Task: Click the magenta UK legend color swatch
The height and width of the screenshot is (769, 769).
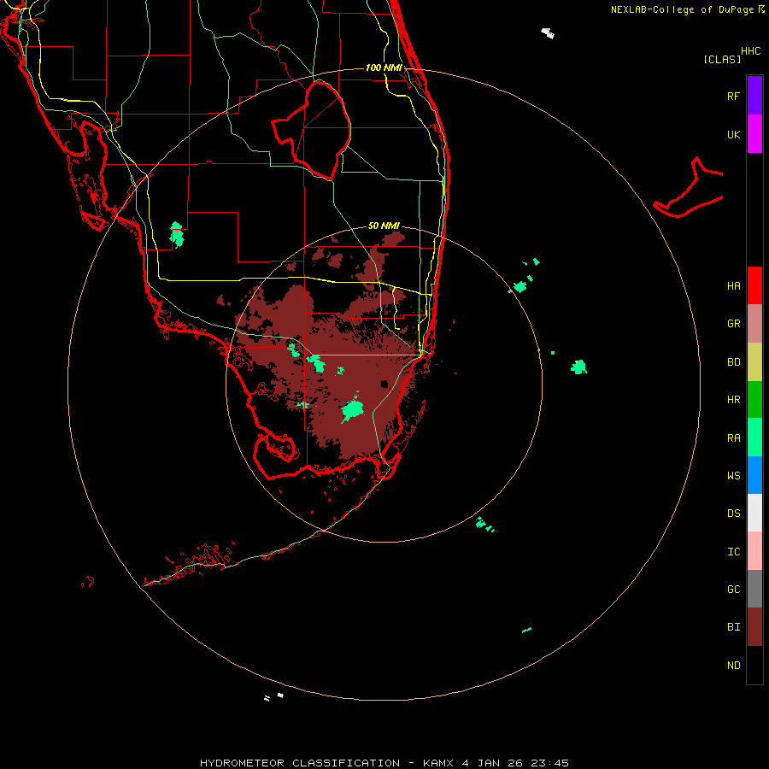Action: click(754, 133)
